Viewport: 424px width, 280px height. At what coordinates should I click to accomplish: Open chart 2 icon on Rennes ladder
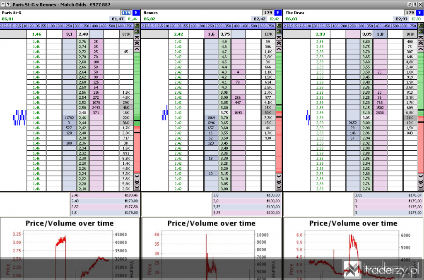pos(279,31)
